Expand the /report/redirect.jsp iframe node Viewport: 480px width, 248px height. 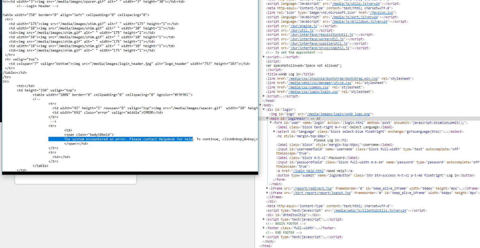pos(267,188)
